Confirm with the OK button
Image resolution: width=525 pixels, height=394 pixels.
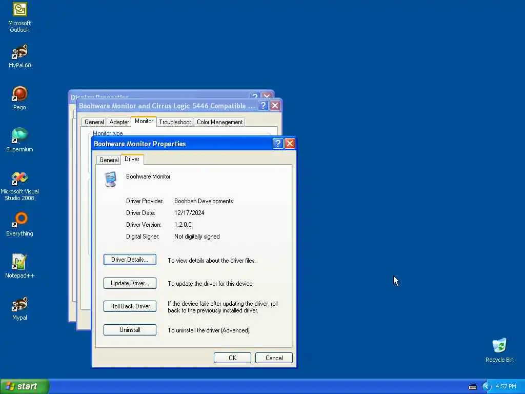[232, 358]
